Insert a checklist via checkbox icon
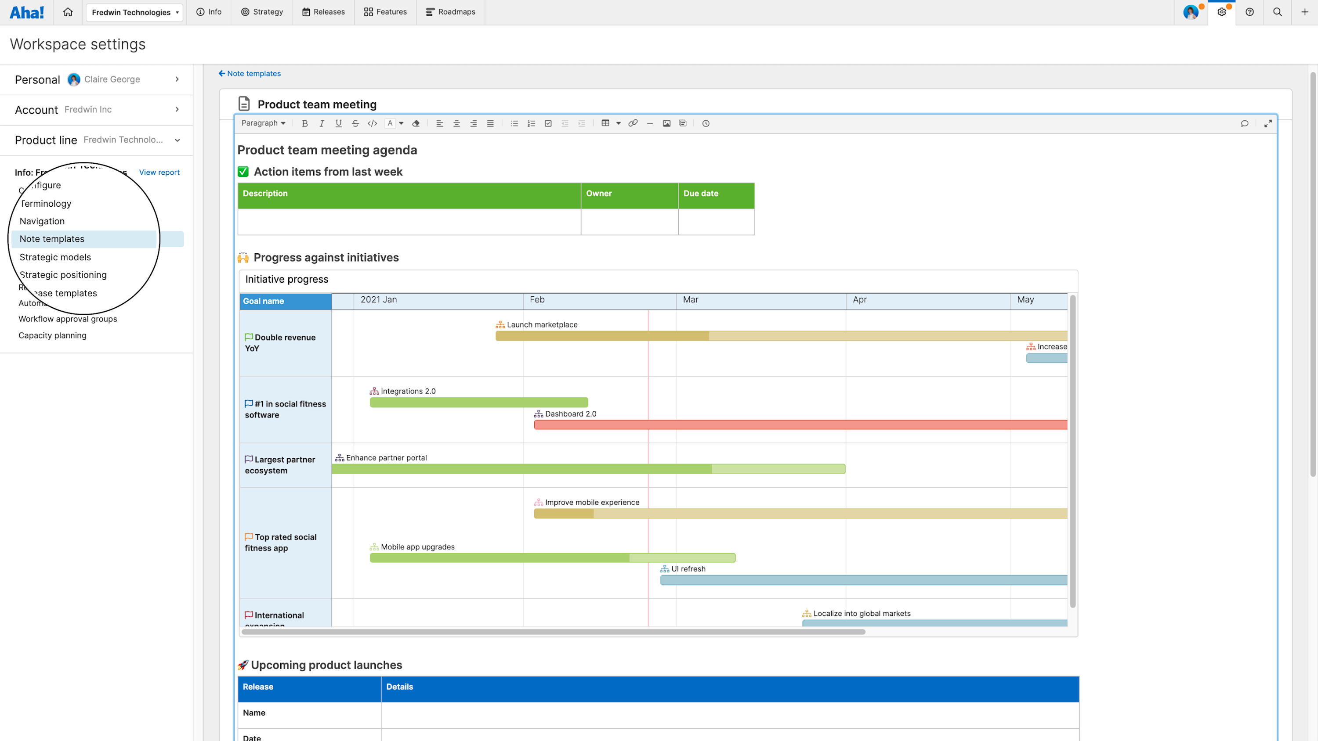This screenshot has height=741, width=1318. (x=548, y=123)
